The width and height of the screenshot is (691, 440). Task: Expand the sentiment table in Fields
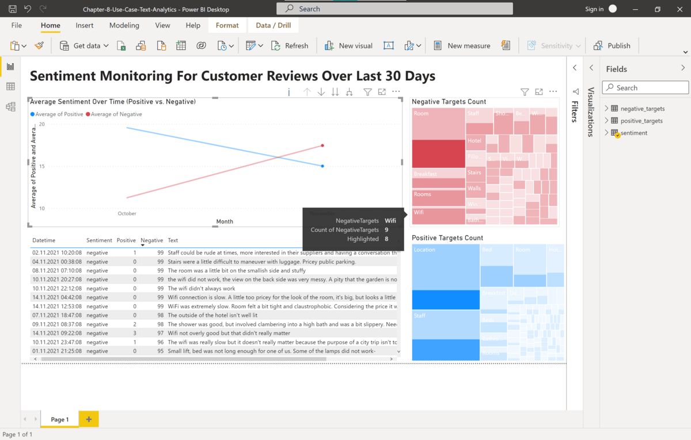coord(606,133)
